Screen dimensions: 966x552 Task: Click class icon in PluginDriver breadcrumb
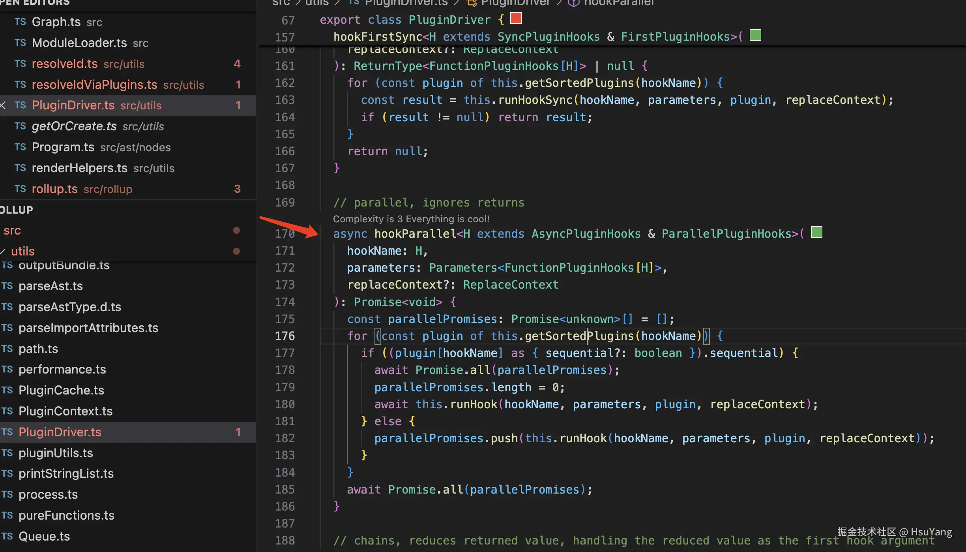pyautogui.click(x=472, y=3)
